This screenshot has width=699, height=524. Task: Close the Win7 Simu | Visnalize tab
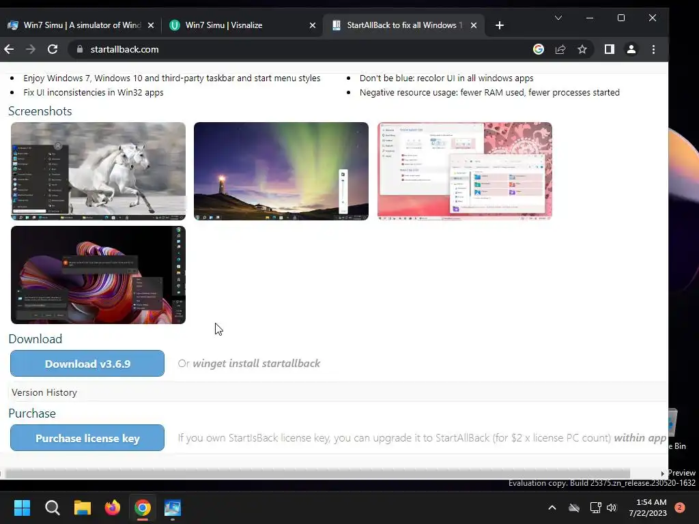coord(313,25)
